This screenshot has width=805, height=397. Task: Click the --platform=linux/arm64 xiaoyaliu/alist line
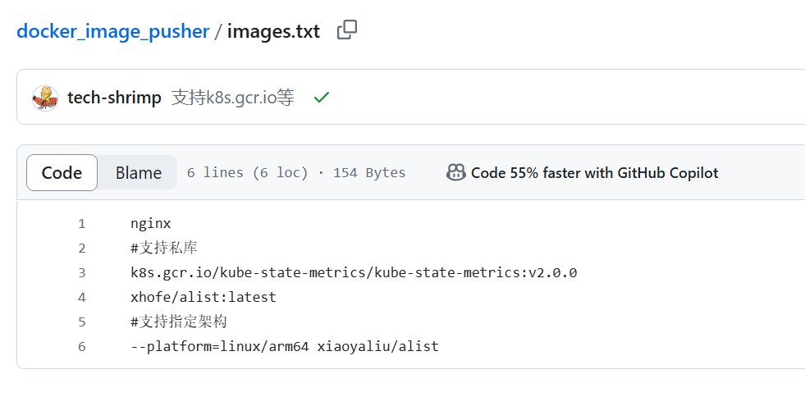(285, 347)
